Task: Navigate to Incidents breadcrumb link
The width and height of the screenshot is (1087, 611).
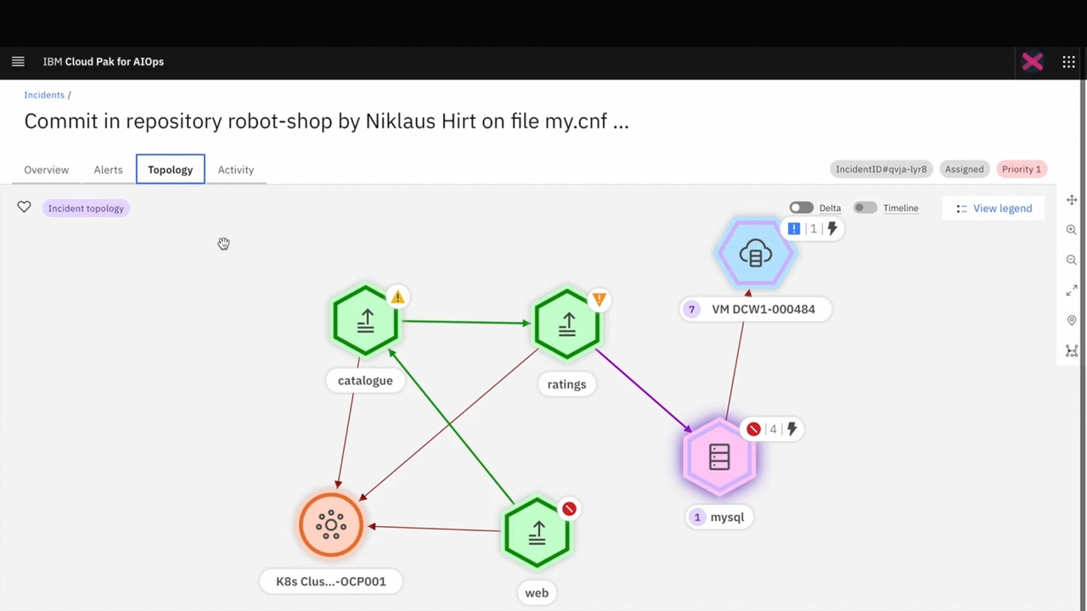Action: pos(44,95)
